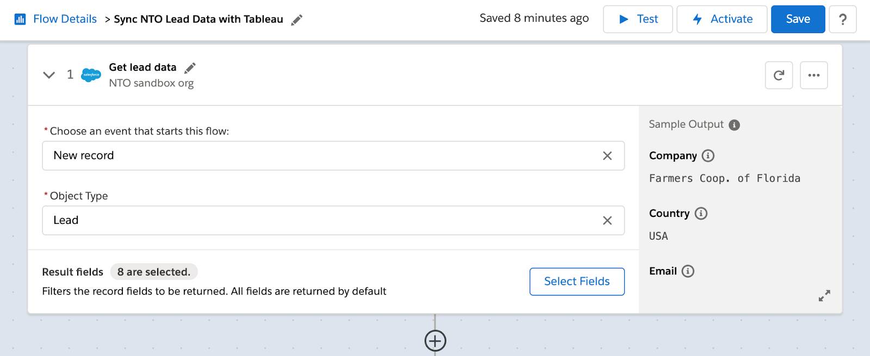
Task: Open the step's three-dot options menu
Action: (x=814, y=75)
